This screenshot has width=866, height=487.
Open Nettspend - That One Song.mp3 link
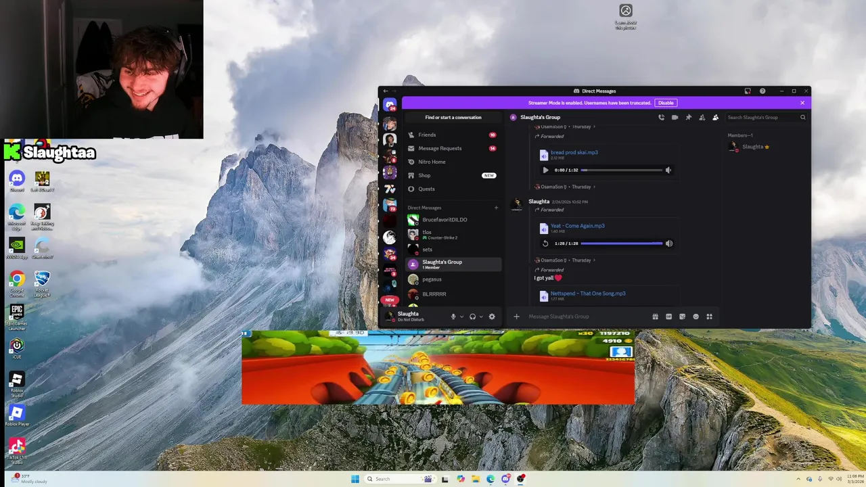click(588, 294)
